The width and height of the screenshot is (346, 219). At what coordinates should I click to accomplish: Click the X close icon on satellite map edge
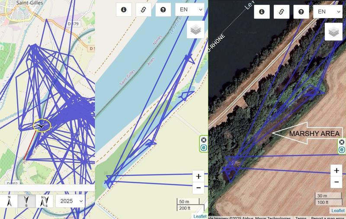(342, 142)
